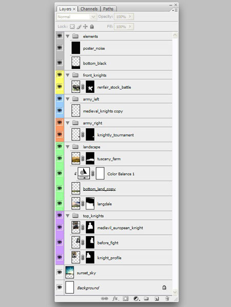Toggle the lock all padlock icon
The height and width of the screenshot is (307, 231).
tap(92, 26)
